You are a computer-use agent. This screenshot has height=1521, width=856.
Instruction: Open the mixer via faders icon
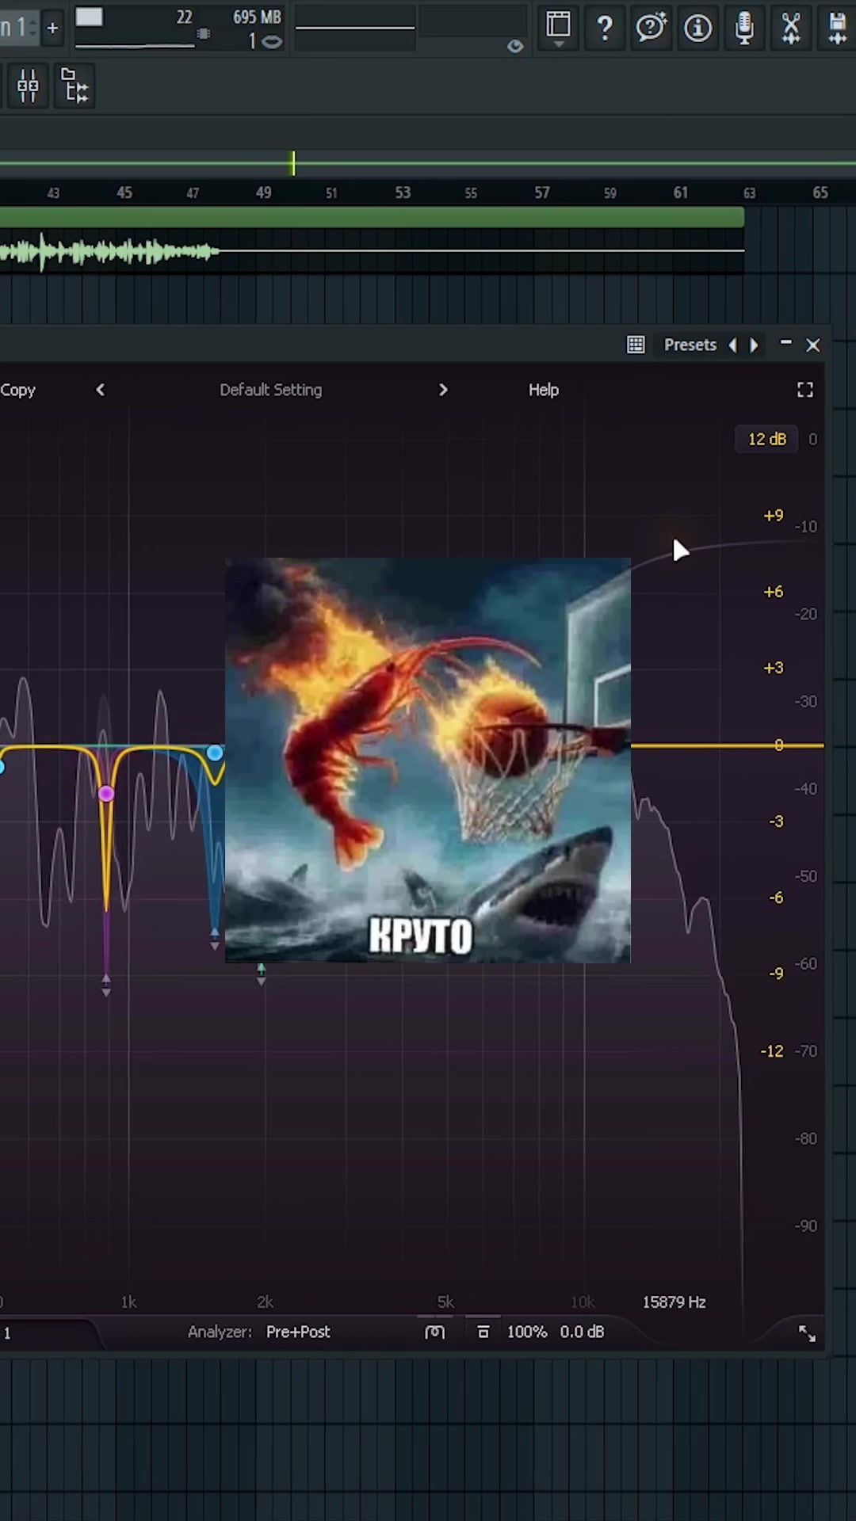point(28,86)
